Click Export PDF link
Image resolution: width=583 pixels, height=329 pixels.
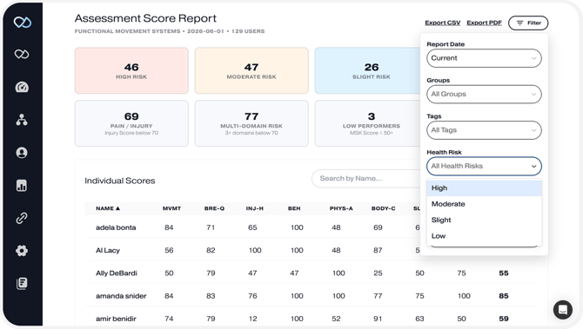(484, 23)
